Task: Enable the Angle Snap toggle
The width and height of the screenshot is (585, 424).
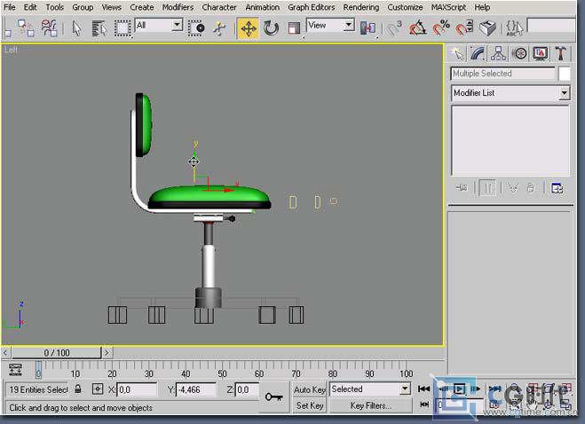Action: tap(418, 28)
